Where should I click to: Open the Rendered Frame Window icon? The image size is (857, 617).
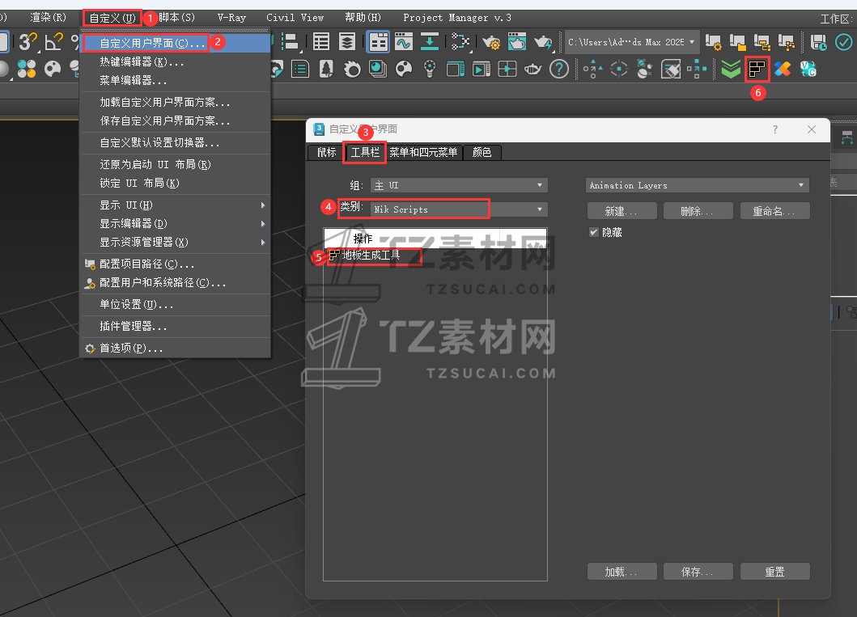(x=517, y=42)
